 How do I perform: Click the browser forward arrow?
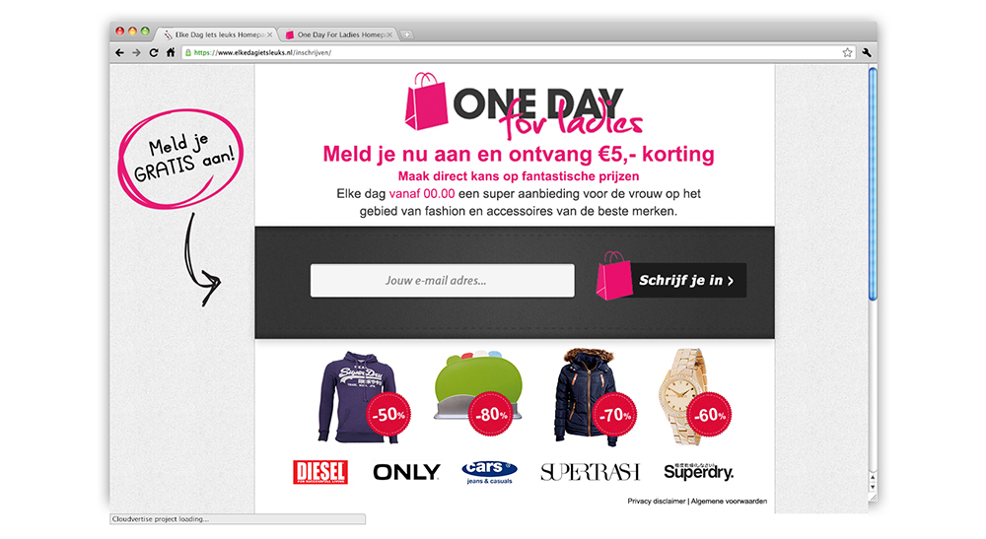click(x=136, y=53)
